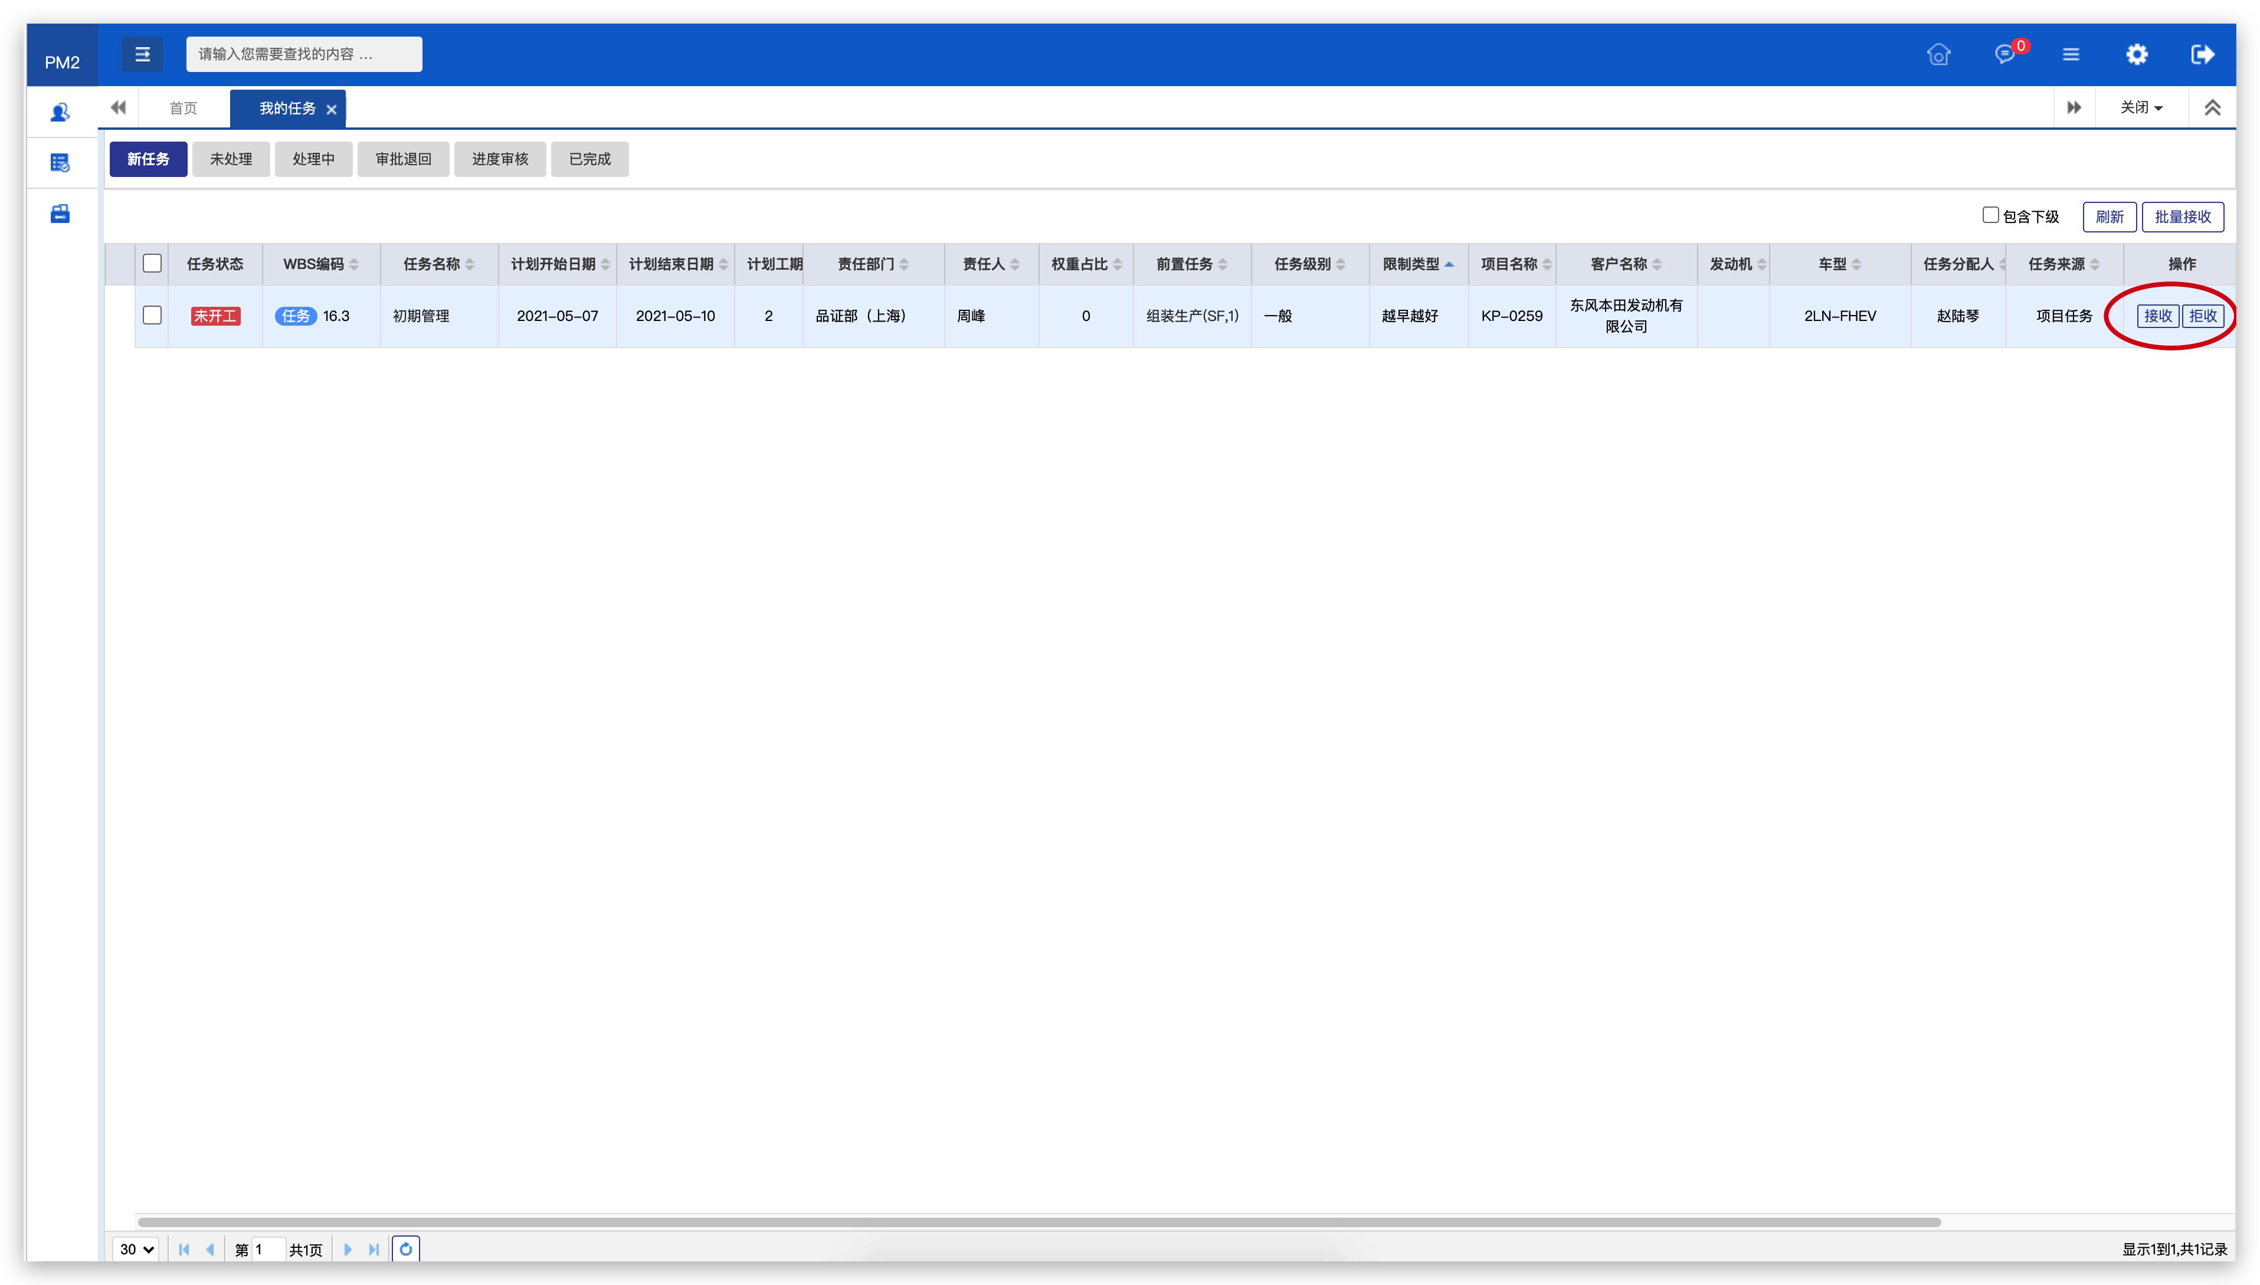Click 接收 for the 初期管理 task
This screenshot has height=1285, width=2260.
pos(2158,316)
